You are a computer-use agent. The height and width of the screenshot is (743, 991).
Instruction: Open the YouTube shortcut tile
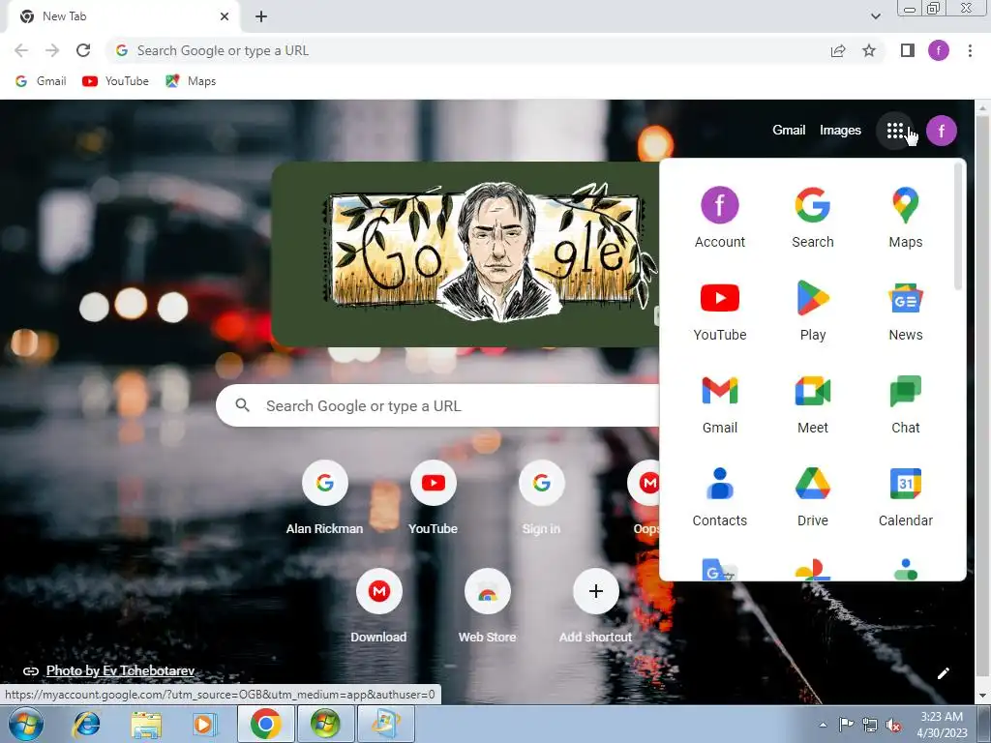(x=433, y=498)
